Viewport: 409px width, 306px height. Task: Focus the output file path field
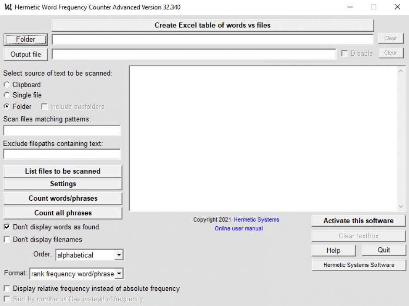194,54
